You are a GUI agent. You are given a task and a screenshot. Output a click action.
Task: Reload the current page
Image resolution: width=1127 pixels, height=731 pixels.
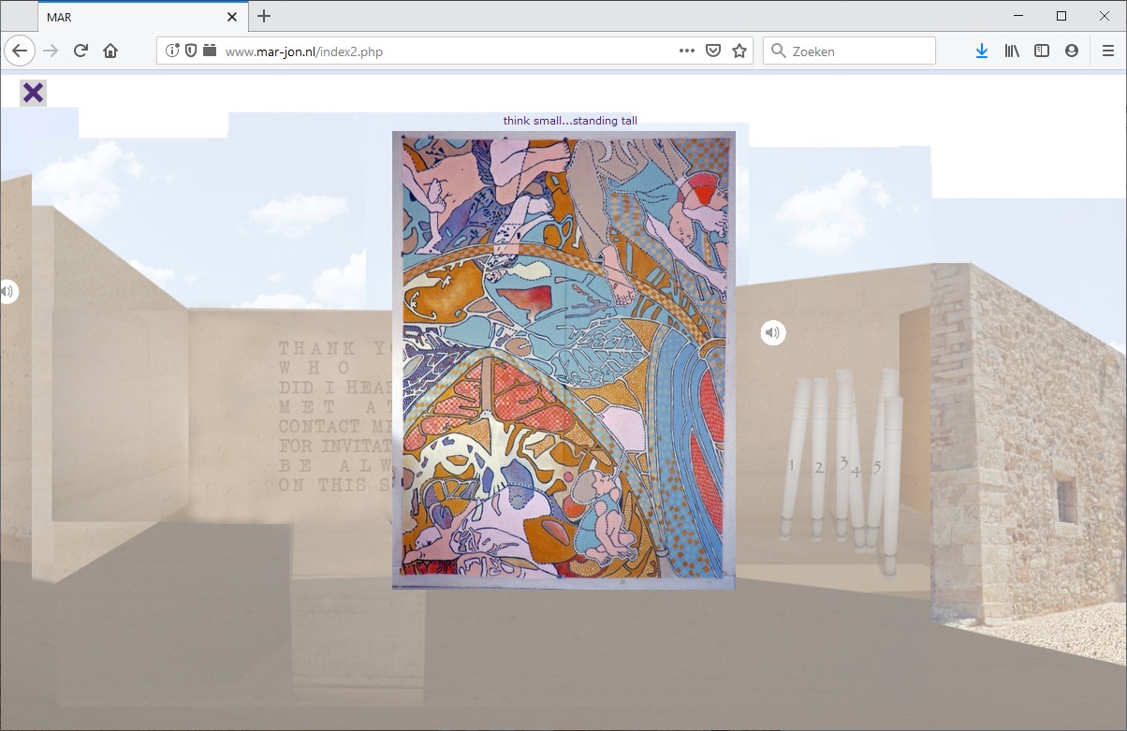[x=81, y=51]
